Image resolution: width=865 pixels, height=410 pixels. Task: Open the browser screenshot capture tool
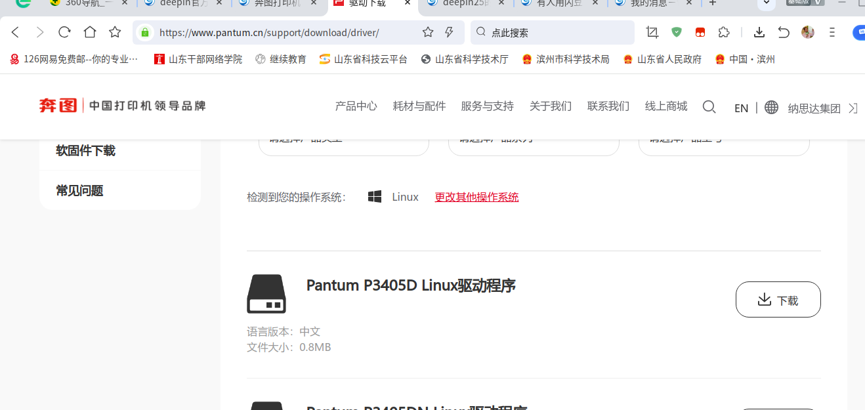pos(651,32)
